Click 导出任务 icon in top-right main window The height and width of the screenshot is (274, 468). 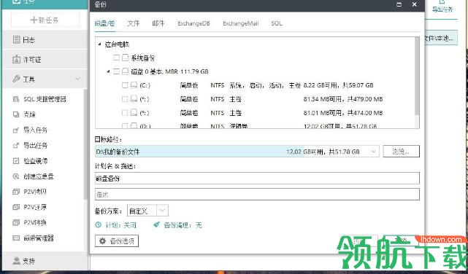click(442, 2)
